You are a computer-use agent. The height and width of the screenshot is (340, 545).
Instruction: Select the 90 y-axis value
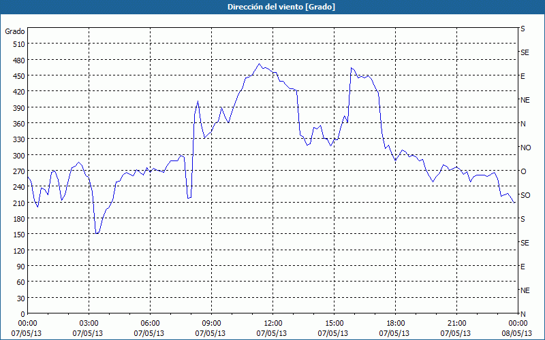point(21,267)
